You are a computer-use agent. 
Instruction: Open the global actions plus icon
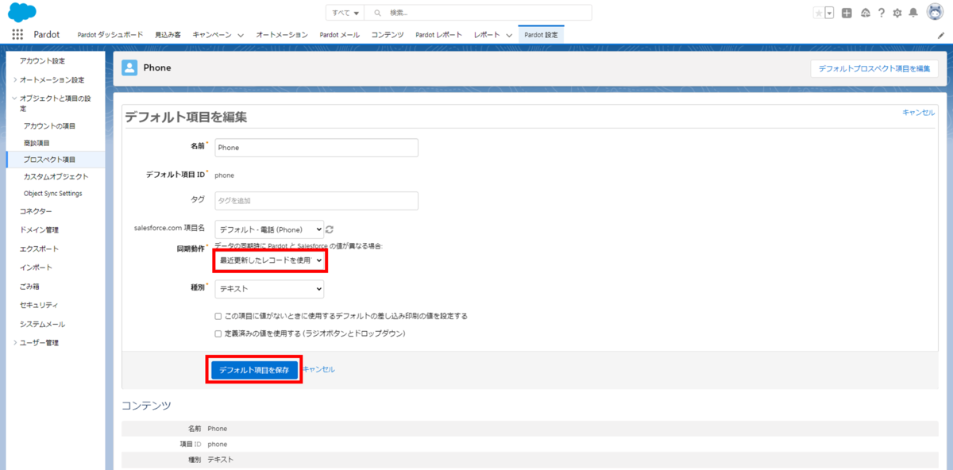(x=847, y=13)
